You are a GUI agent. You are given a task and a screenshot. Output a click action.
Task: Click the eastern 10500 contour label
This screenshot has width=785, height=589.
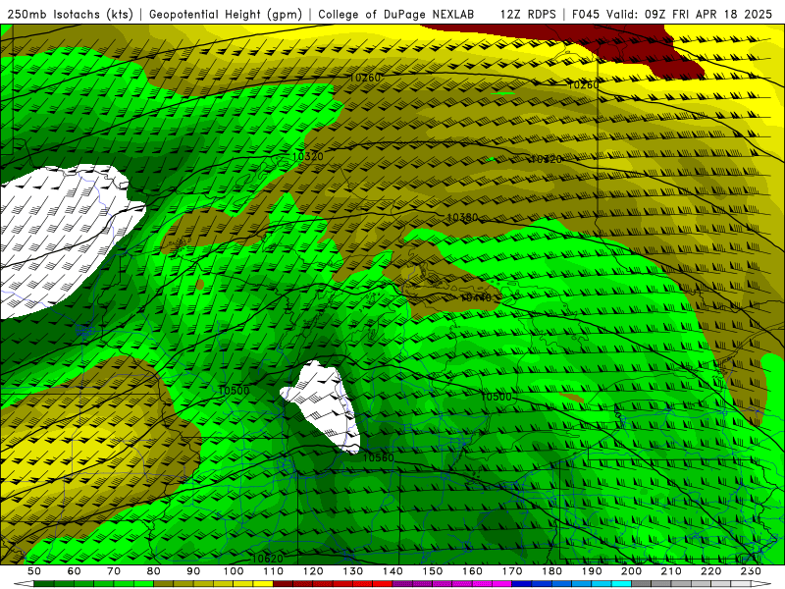[x=497, y=397]
